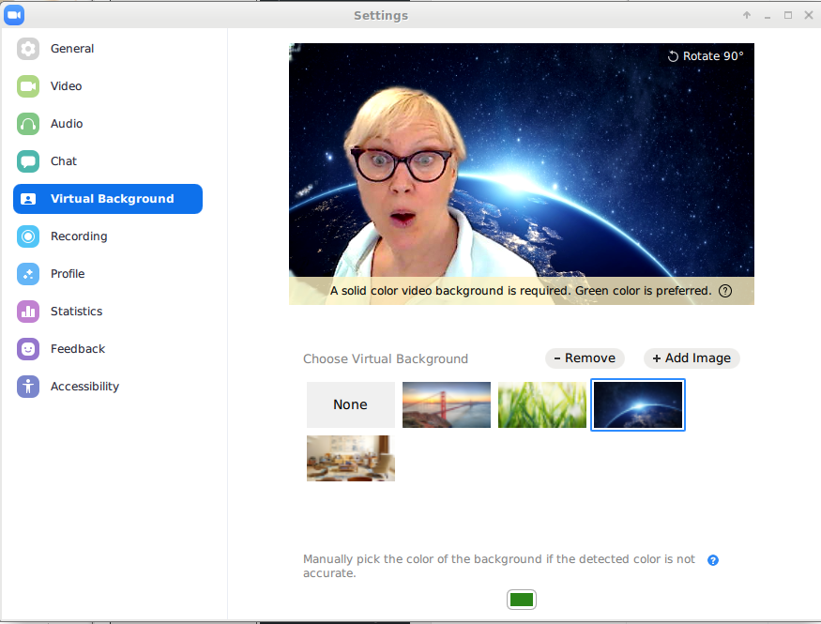
Task: Select the living room background thumbnail
Action: tap(350, 459)
